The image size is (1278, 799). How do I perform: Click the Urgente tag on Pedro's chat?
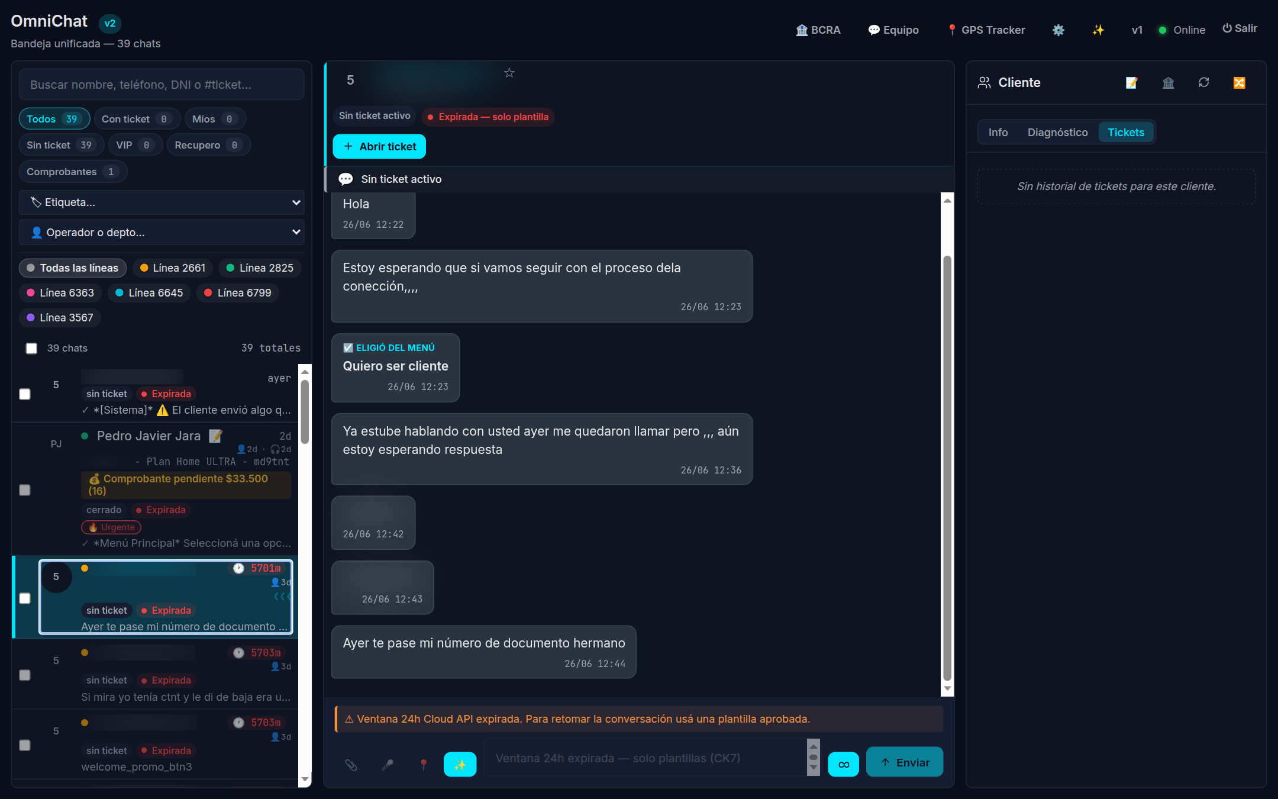point(111,527)
